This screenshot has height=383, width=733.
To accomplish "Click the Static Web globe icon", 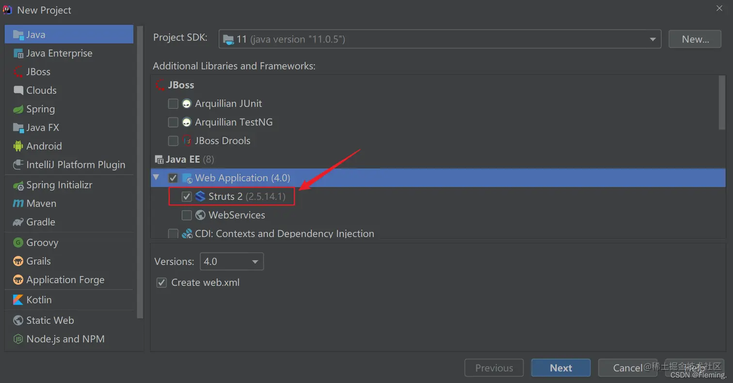I will [18, 321].
